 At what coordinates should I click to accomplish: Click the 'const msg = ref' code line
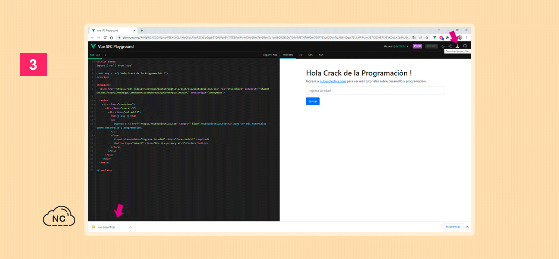click(x=132, y=73)
